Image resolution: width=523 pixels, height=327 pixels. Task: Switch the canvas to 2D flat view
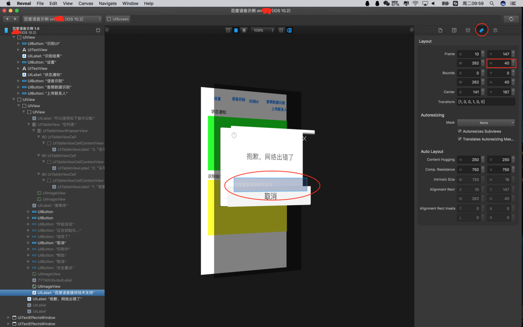[x=281, y=30]
